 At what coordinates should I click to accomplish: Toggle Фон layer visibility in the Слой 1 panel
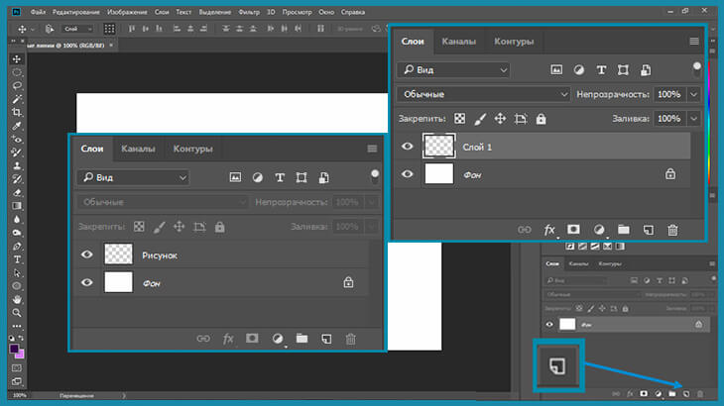pos(407,174)
